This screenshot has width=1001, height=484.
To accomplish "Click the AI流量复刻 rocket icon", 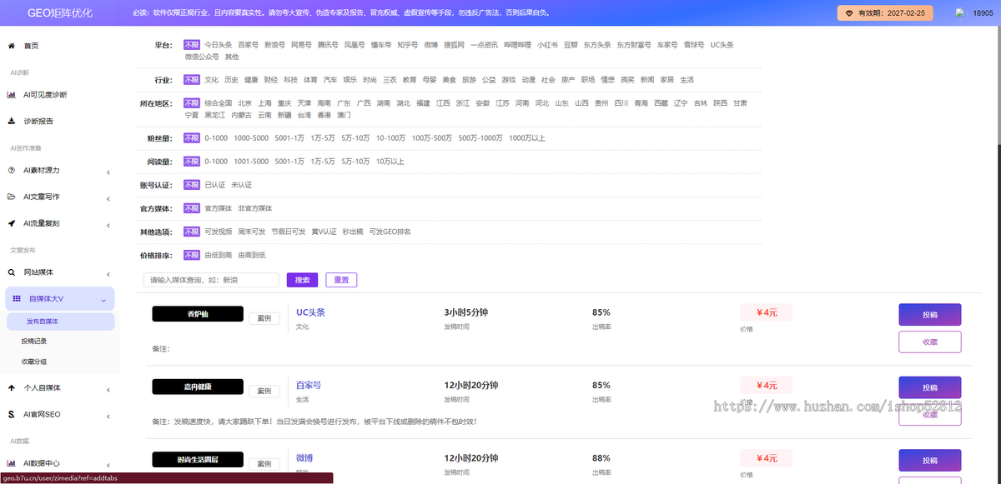I will point(11,223).
